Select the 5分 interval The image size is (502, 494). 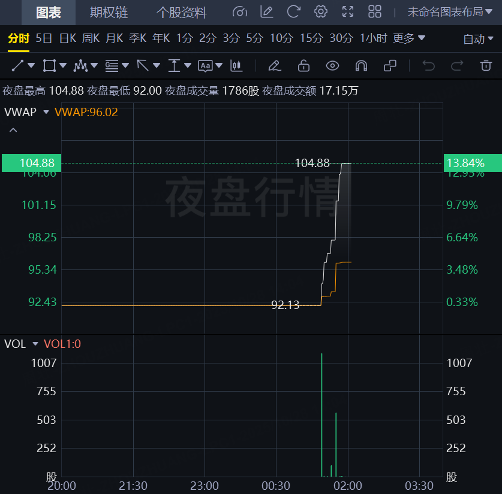254,38
